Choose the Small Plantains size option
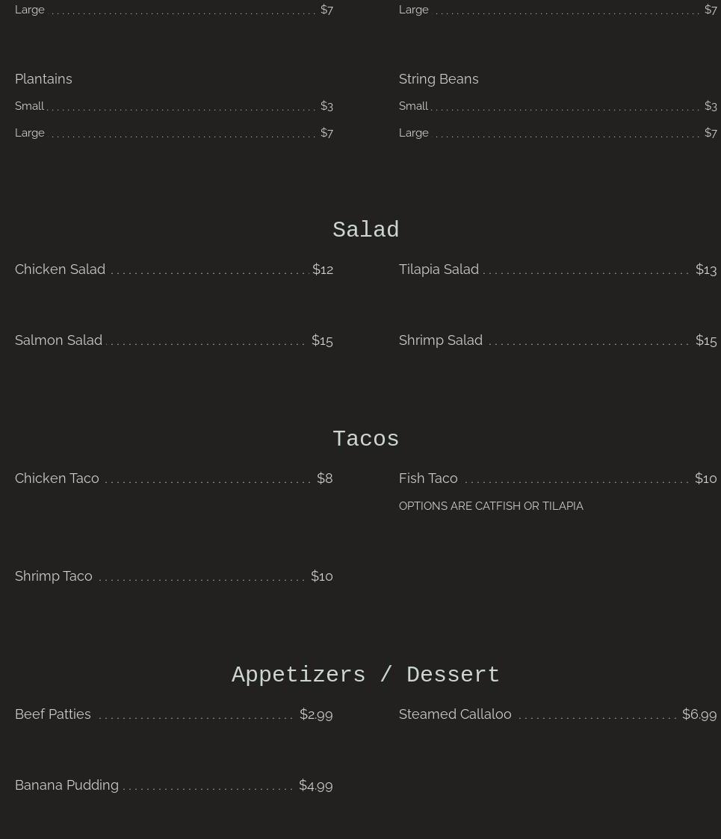The height and width of the screenshot is (839, 721). (30, 106)
